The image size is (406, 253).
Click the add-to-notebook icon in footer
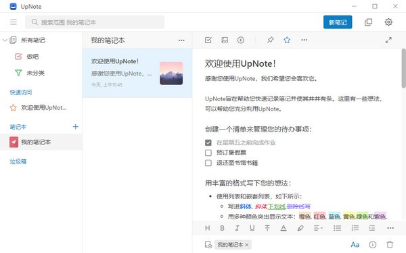coord(208,244)
